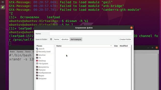Sort file list by Name column
The image size is (161, 90).
(x=59, y=46)
